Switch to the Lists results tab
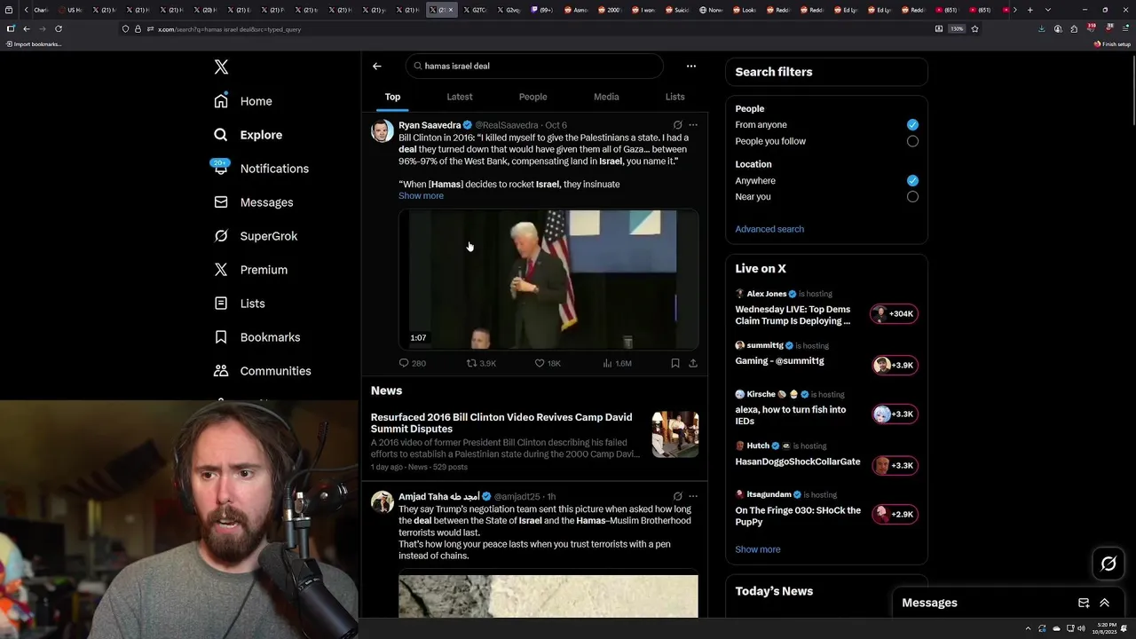This screenshot has width=1136, height=639. 674,97
